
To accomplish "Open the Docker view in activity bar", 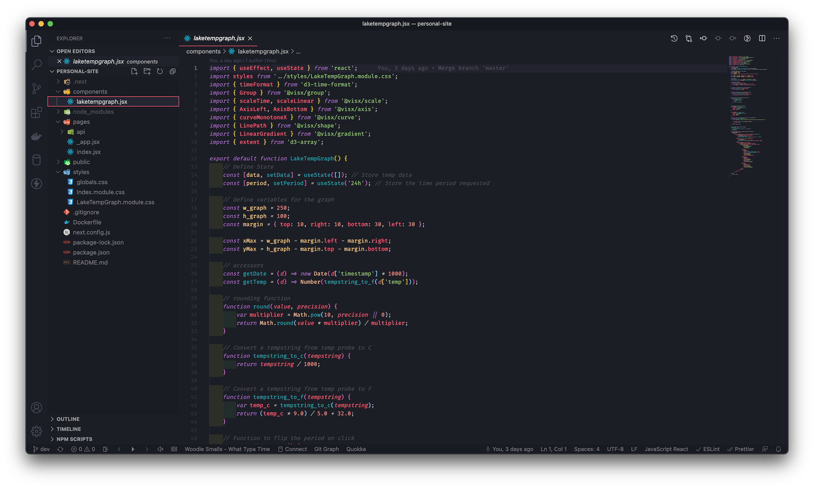I will point(37,136).
